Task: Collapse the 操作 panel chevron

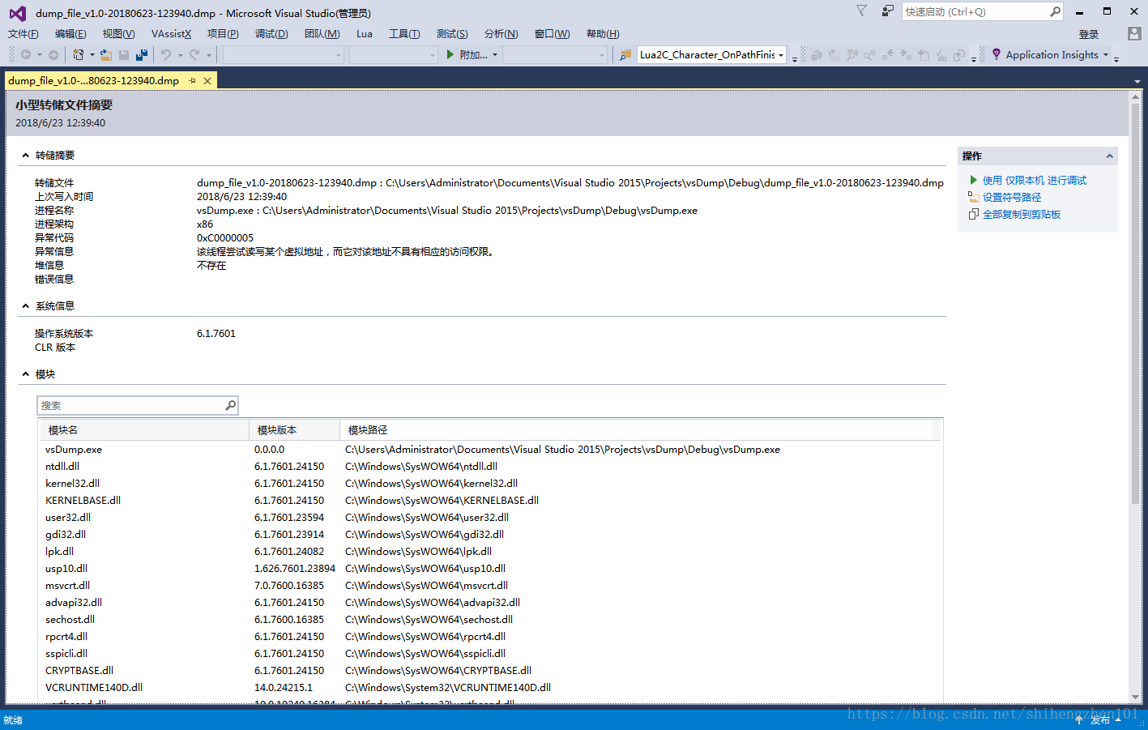Action: [1109, 156]
